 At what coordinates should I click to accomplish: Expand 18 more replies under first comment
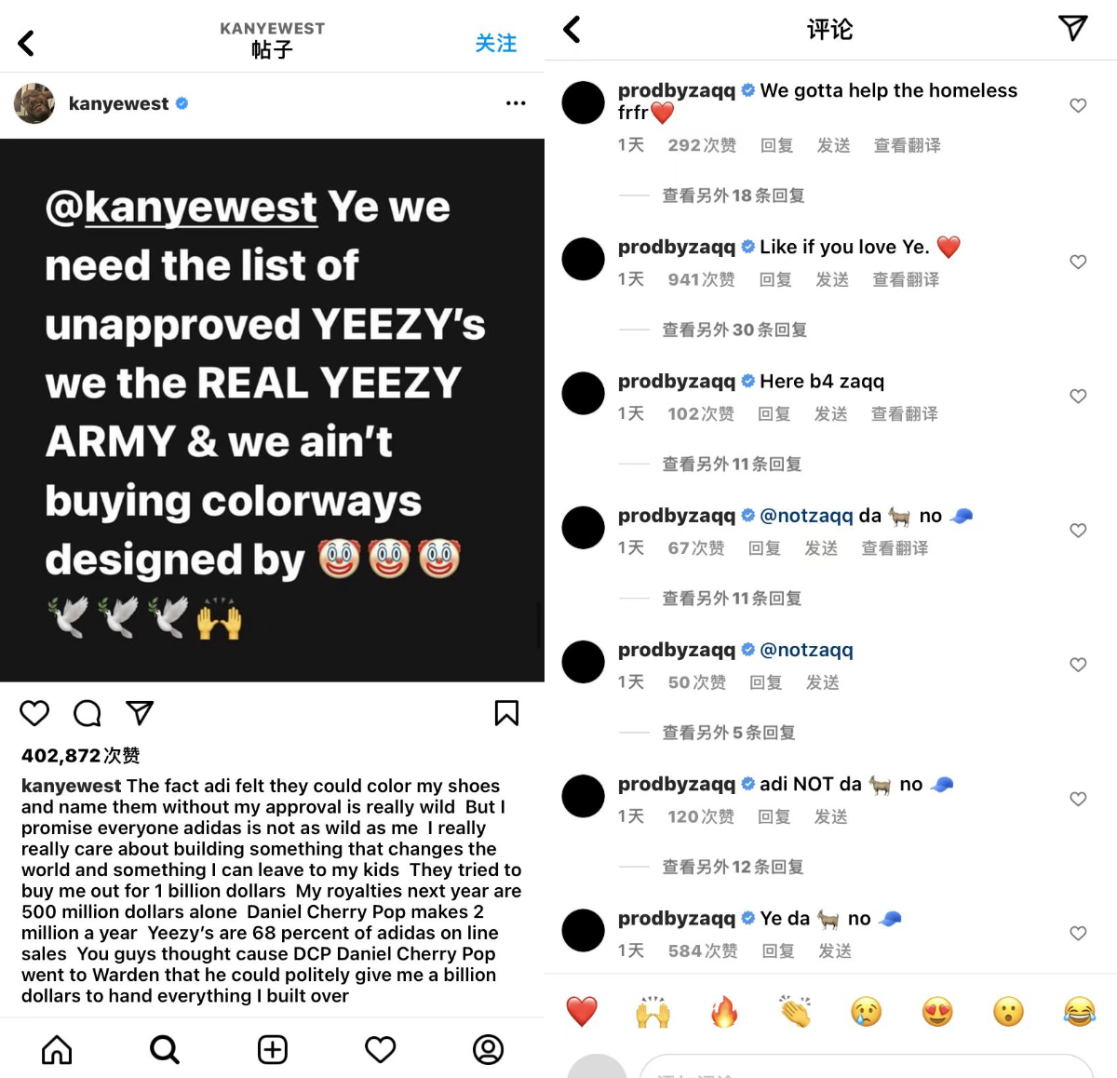pos(733,195)
